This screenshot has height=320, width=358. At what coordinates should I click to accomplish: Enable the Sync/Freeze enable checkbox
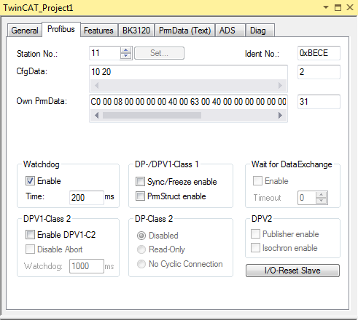(140, 182)
